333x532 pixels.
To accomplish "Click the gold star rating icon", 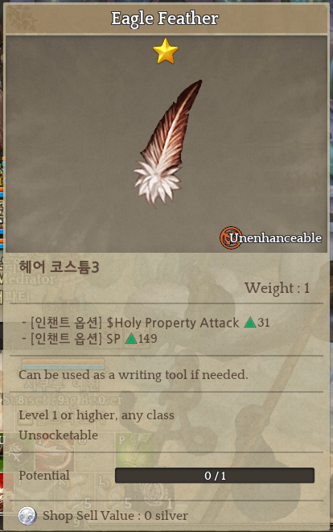I will click(x=166, y=52).
